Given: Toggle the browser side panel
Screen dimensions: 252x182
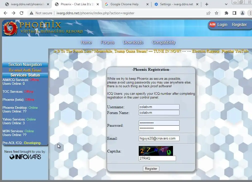Looking at the screenshot, I should tap(234, 13).
